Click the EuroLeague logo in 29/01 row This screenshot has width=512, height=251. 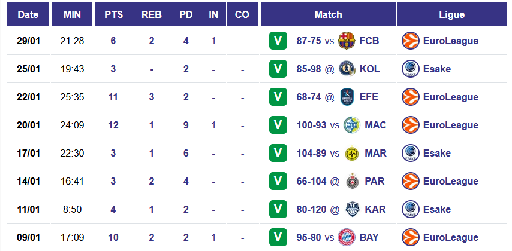click(x=410, y=41)
